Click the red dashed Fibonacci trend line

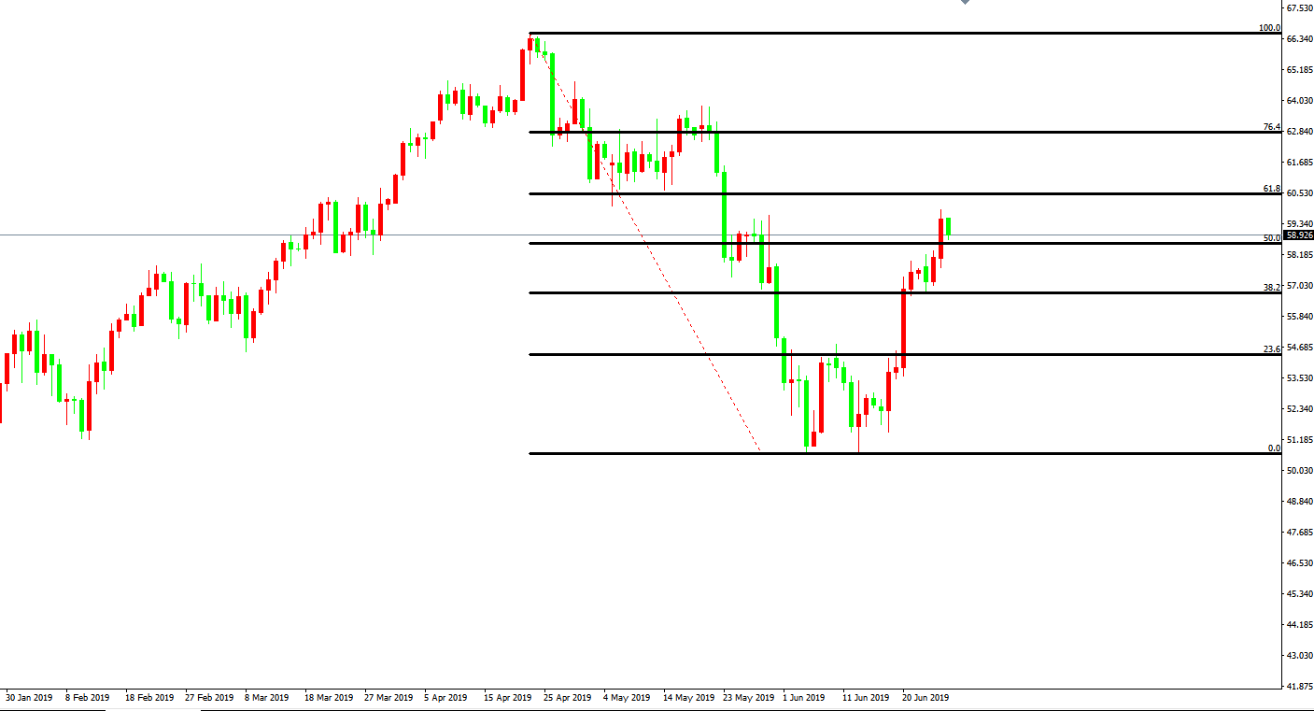pyautogui.click(x=674, y=299)
